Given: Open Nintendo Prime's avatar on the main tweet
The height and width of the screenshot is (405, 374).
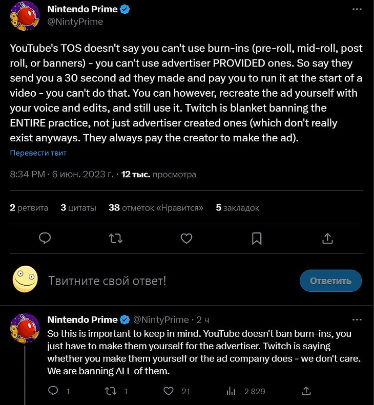Looking at the screenshot, I should (25, 15).
